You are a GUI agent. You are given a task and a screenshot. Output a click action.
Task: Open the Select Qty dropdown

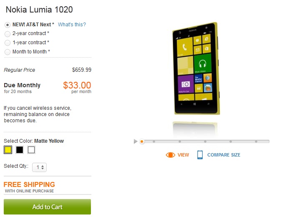39,167
